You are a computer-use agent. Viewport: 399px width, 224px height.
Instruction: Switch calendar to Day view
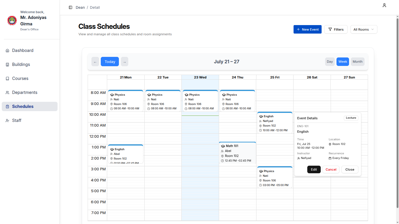330,62
